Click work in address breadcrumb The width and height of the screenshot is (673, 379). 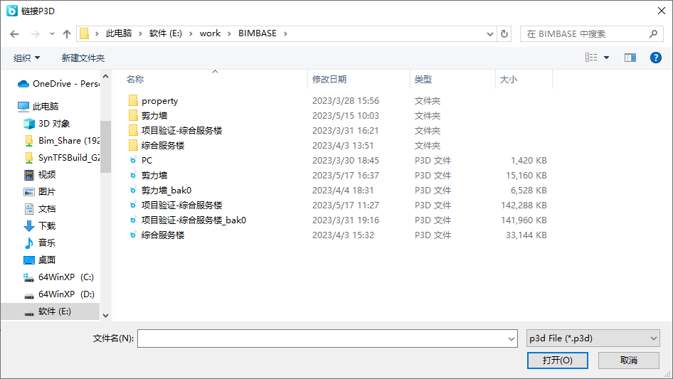click(x=210, y=33)
